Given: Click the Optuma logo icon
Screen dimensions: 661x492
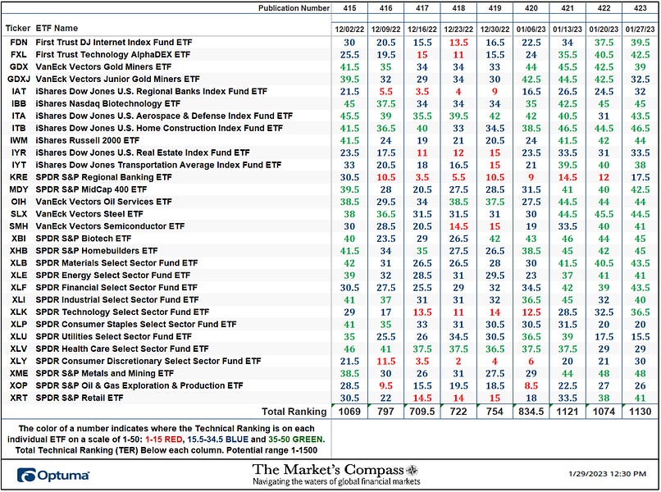Looking at the screenshot, I should pyautogui.click(x=26, y=475).
